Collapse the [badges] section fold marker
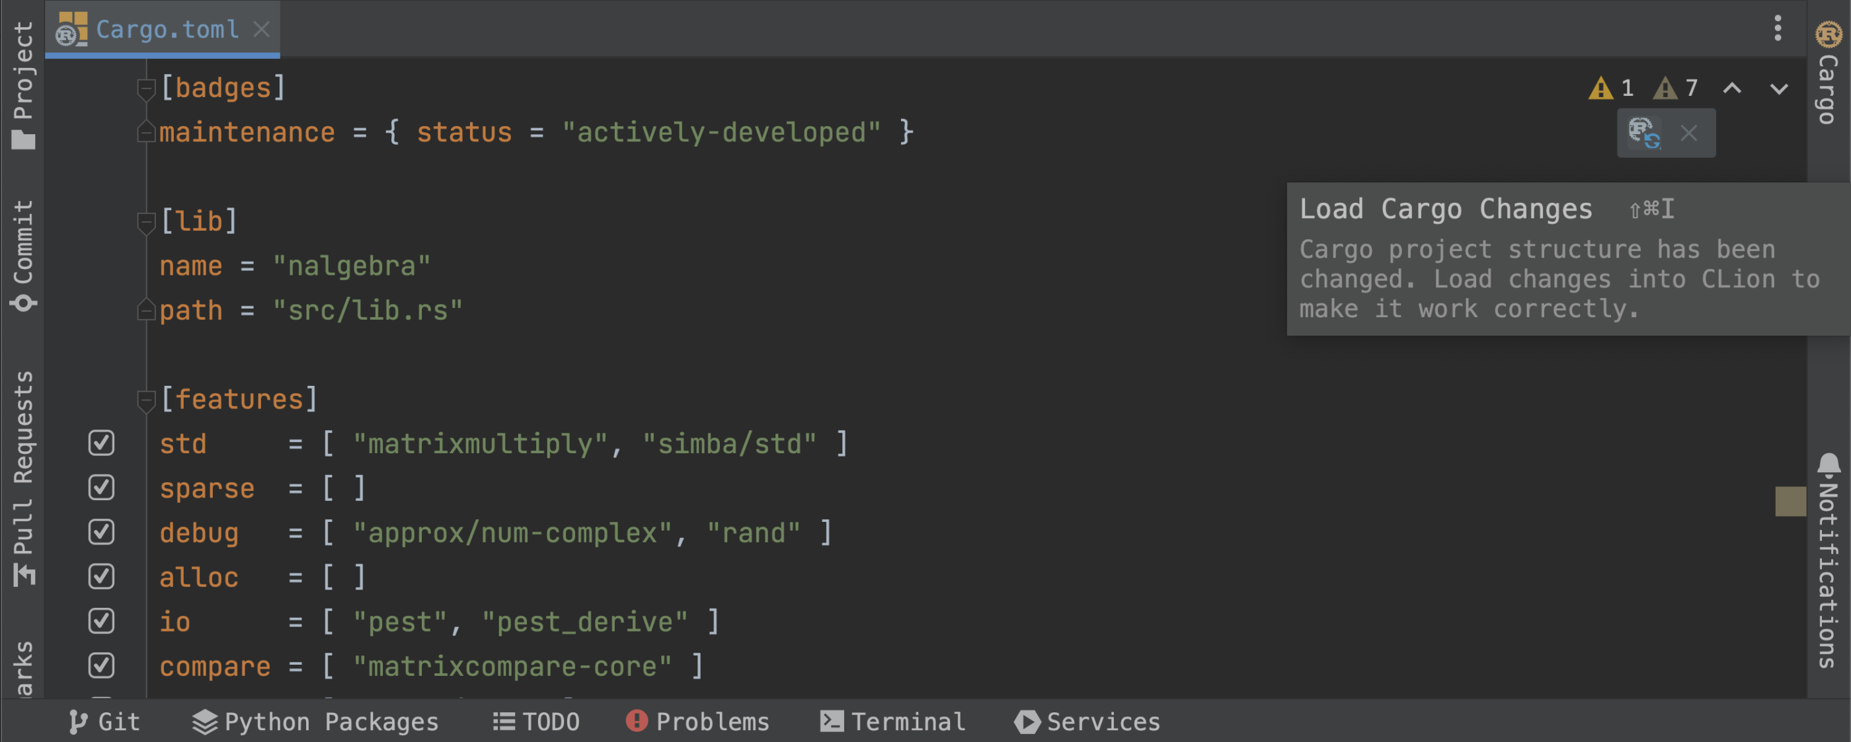The height and width of the screenshot is (742, 1851). 146,89
